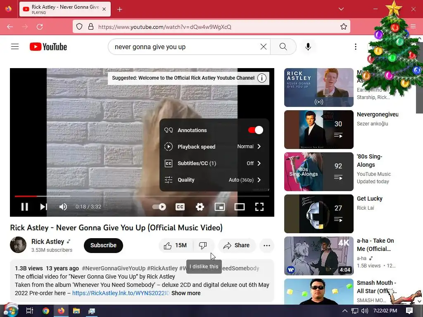Click the #NeverGonnaGiveYouUp hashtag
This screenshot has height=317, width=423.
point(114,268)
